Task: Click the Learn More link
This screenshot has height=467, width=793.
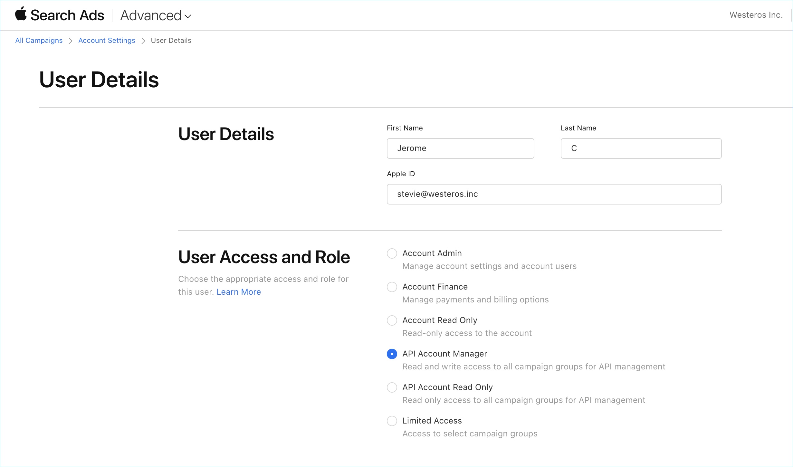Action: [x=238, y=292]
